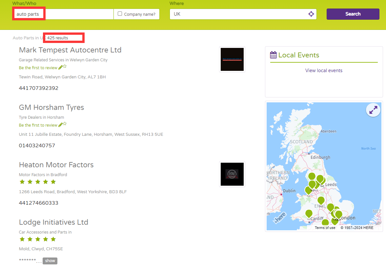Click the Unit 11 Jubille Estate address
386x268 pixels.
click(x=91, y=134)
